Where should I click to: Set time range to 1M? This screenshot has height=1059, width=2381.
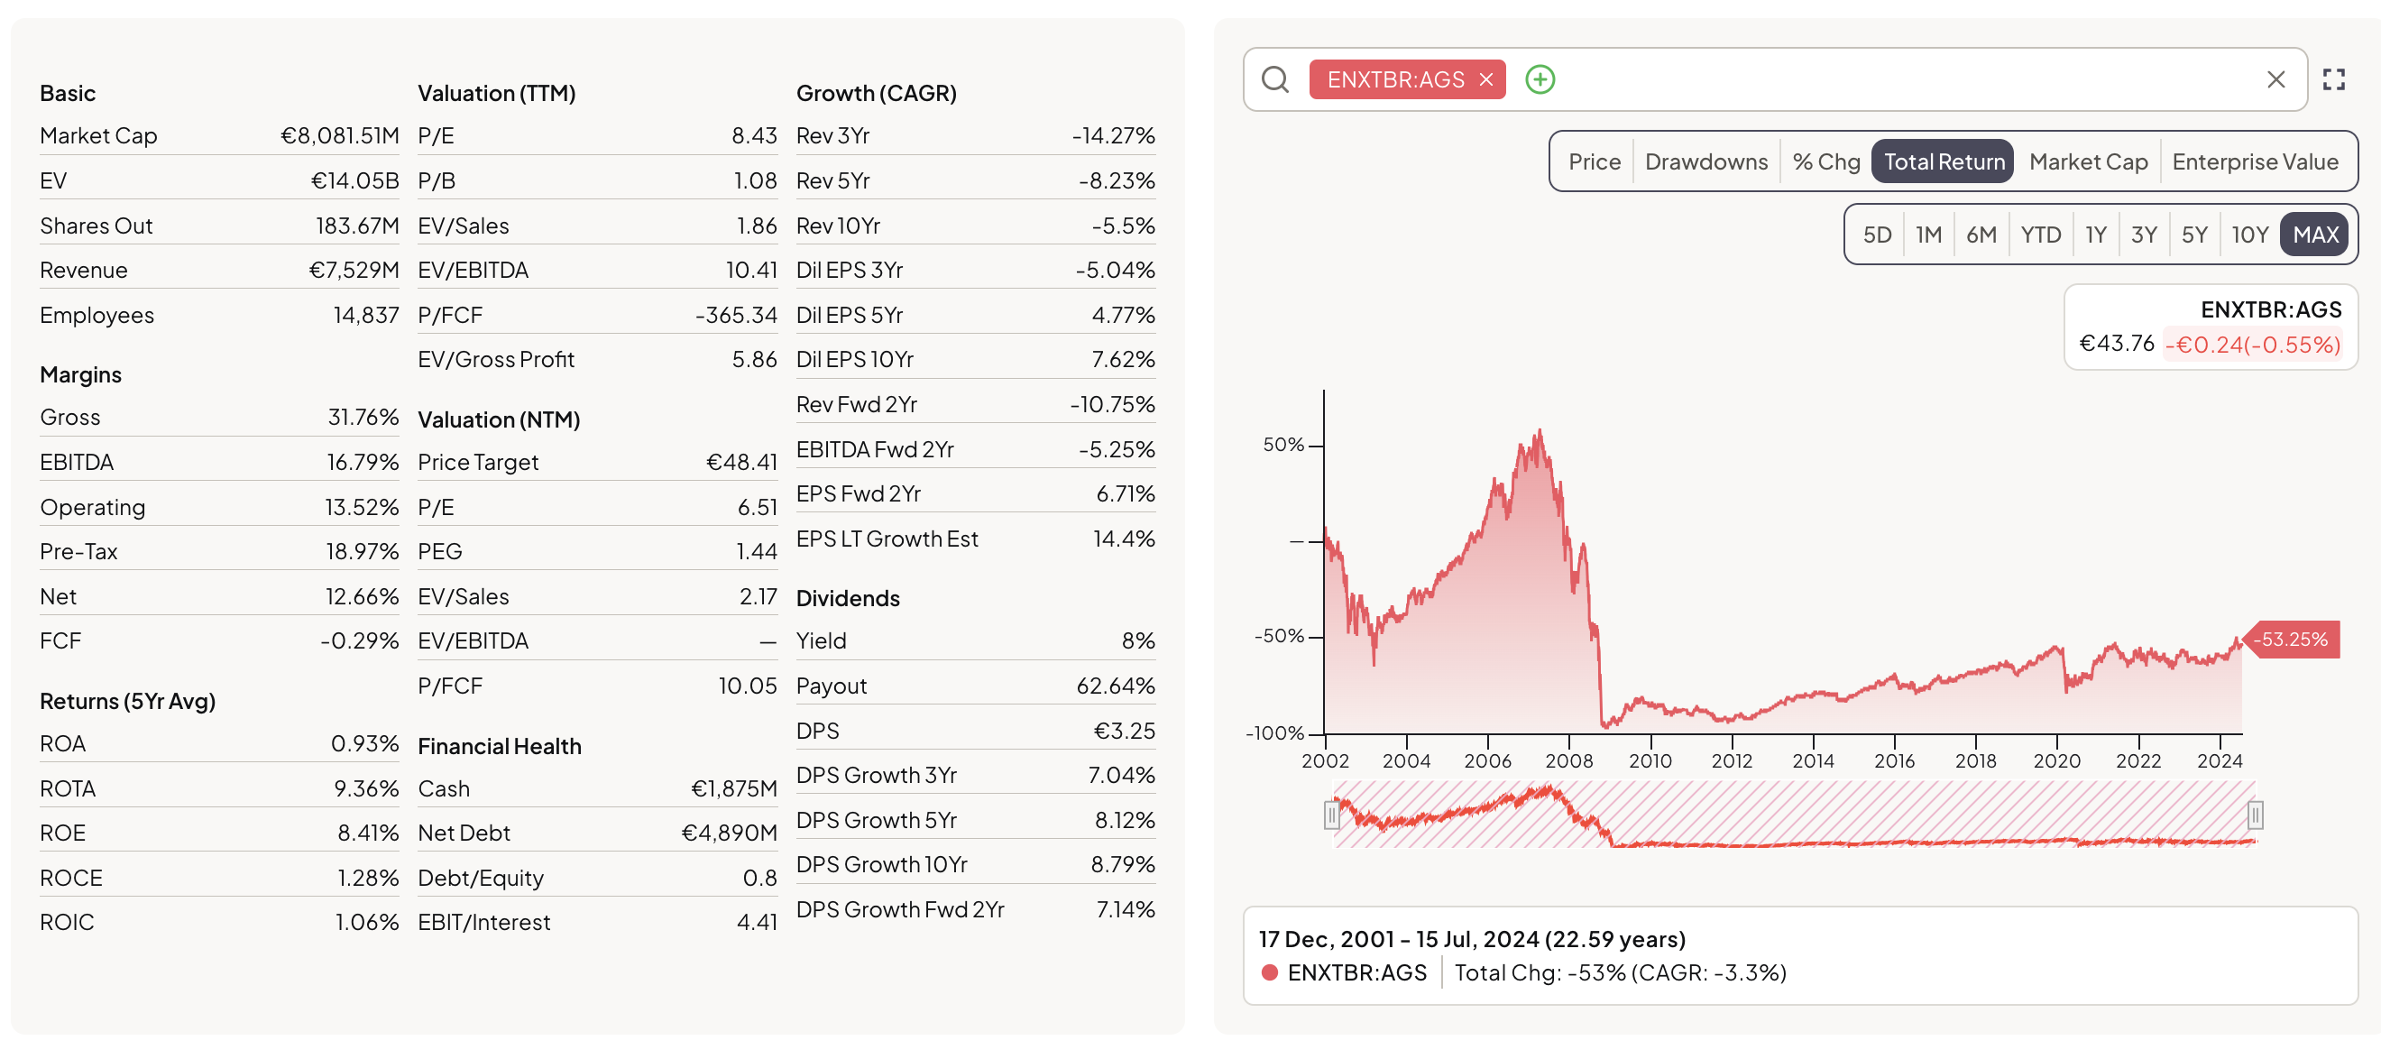tap(1928, 235)
